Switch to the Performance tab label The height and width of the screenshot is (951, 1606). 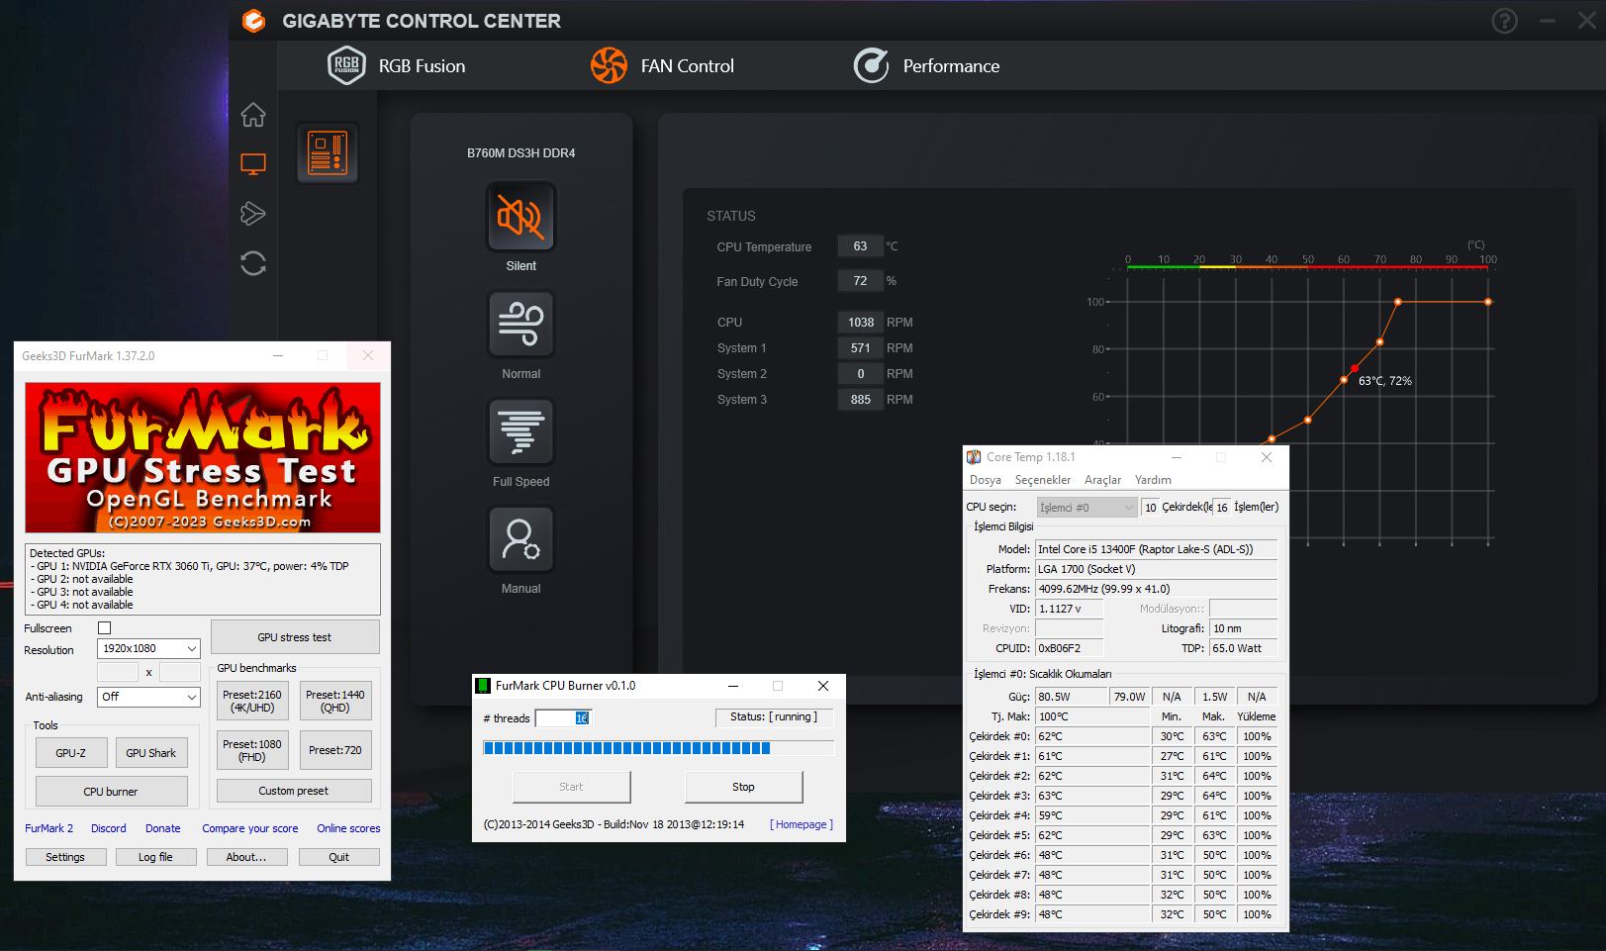click(x=951, y=66)
